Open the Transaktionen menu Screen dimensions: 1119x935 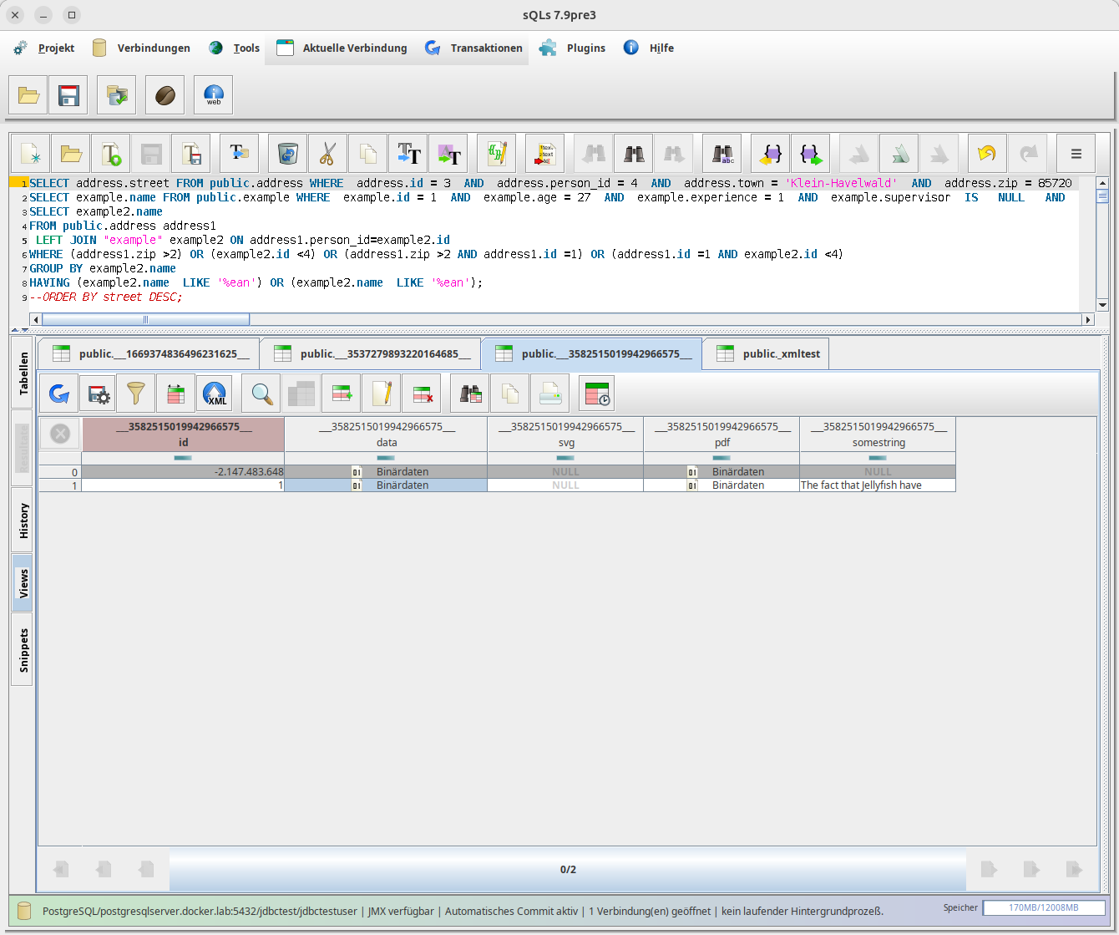pyautogui.click(x=474, y=48)
